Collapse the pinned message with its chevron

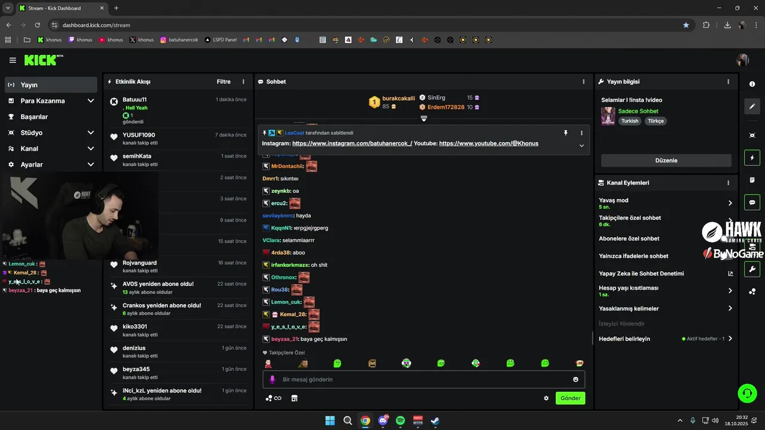click(582, 146)
